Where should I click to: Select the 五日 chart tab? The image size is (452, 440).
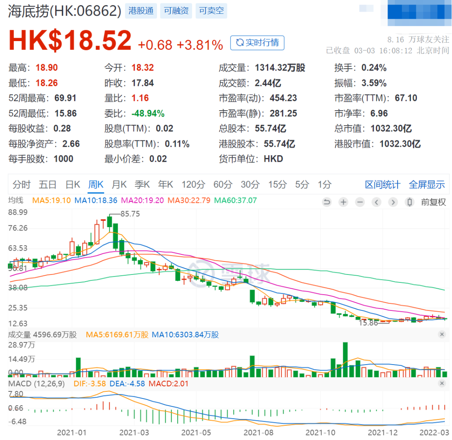(48, 184)
